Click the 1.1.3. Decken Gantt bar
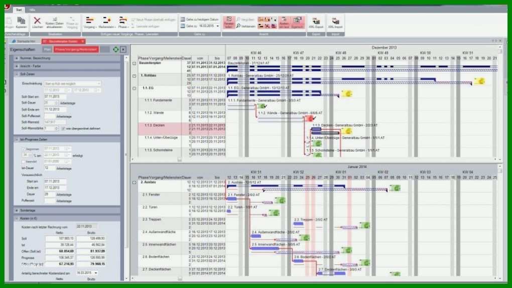Image resolution: width=512 pixels, height=288 pixels. click(x=316, y=129)
